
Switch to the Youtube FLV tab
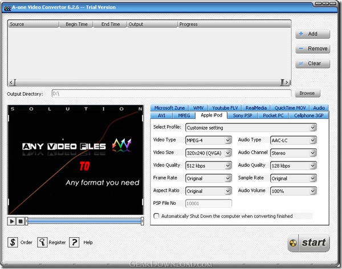(x=225, y=107)
